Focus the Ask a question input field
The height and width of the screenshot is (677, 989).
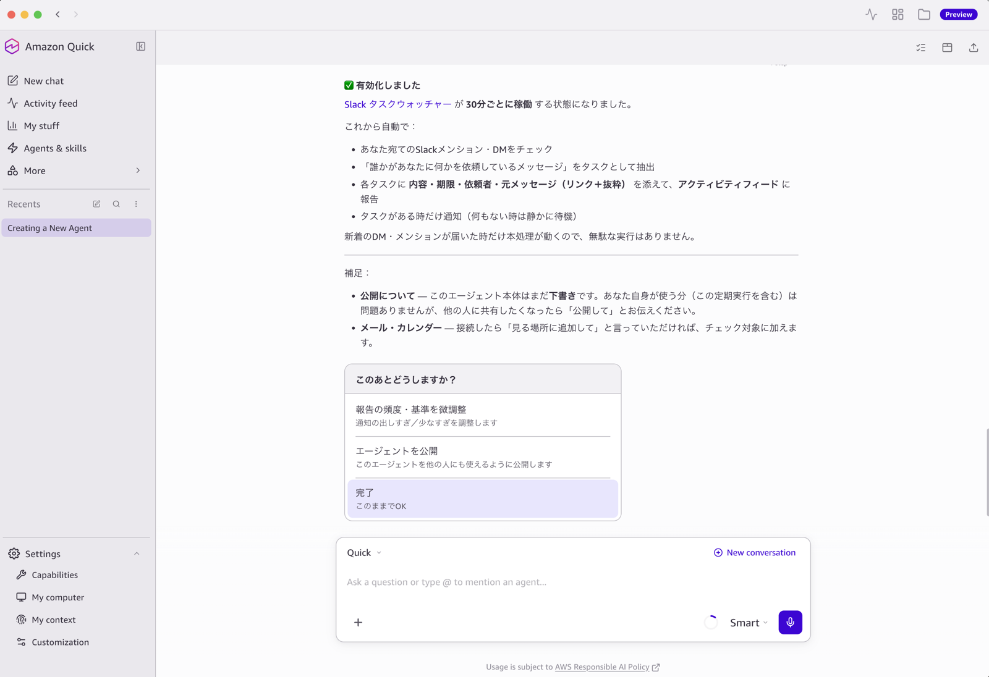click(573, 582)
